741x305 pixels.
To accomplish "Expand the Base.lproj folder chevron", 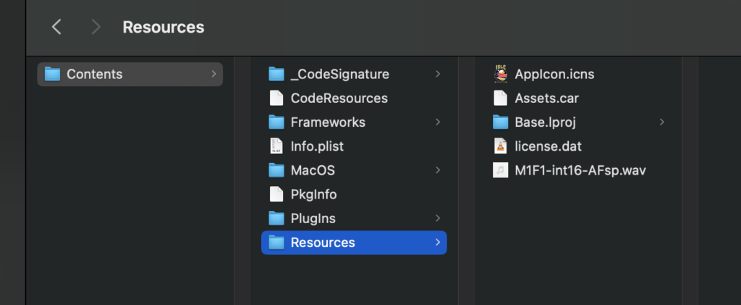I will click(x=661, y=122).
